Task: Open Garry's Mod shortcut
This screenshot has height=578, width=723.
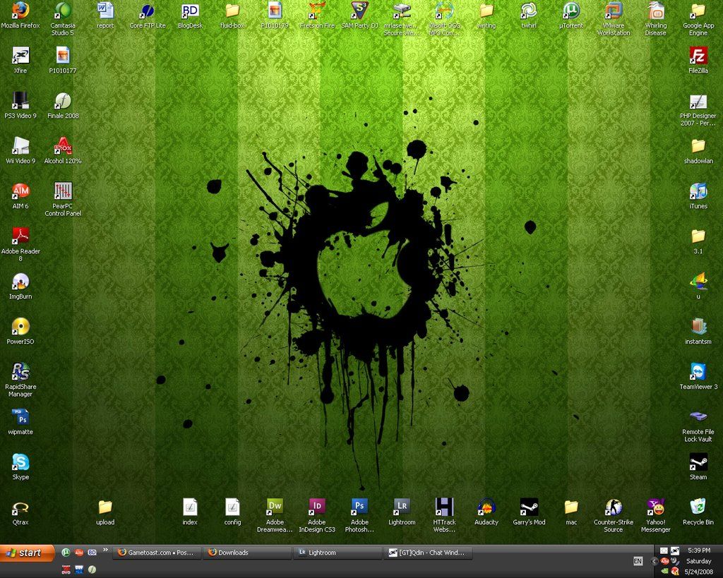Action: 529,512
